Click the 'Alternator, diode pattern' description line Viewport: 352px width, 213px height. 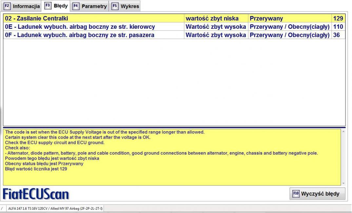pos(161,153)
